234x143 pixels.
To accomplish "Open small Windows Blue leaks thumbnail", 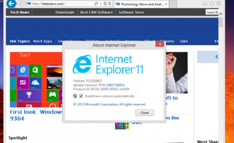I will tap(122, 126).
